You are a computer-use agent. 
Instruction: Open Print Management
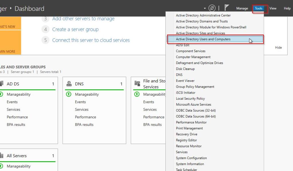pos(189,128)
